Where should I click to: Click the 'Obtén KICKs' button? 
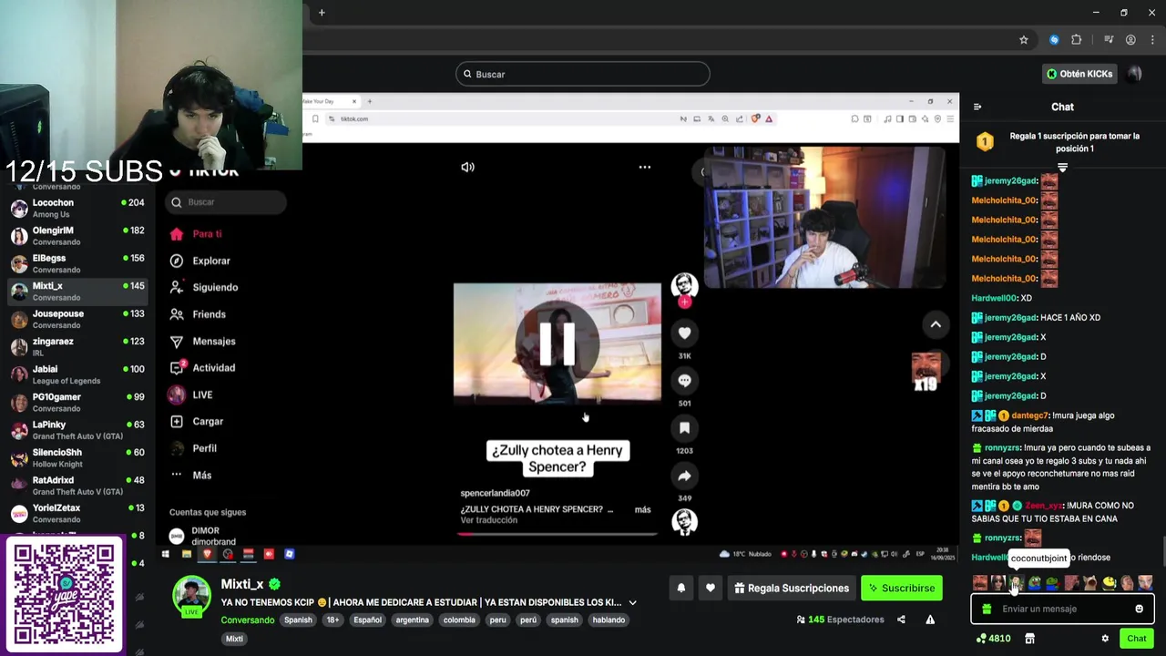click(x=1080, y=74)
